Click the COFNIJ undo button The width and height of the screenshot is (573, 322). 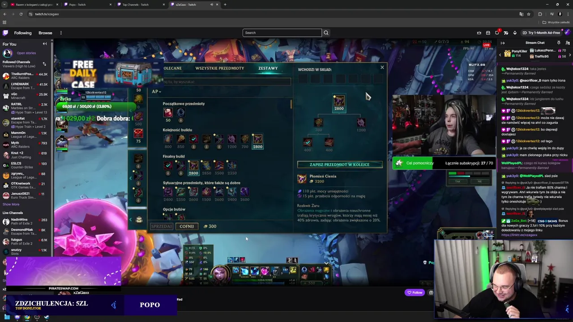pos(187,226)
